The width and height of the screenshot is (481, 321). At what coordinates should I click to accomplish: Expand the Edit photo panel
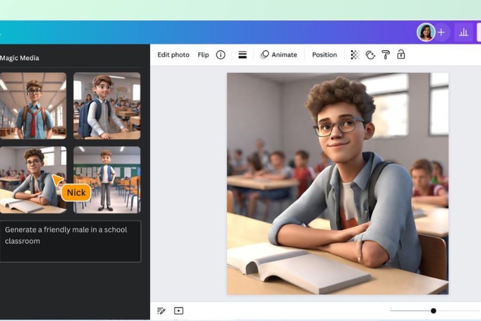click(173, 55)
